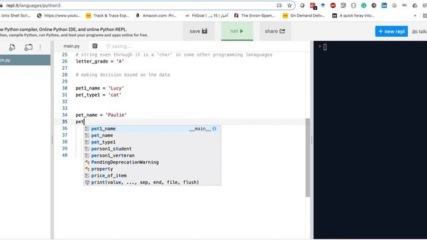Viewport: 427px width, 240px height.
Task: Open the red extension with badge
Action: [x=313, y=6]
